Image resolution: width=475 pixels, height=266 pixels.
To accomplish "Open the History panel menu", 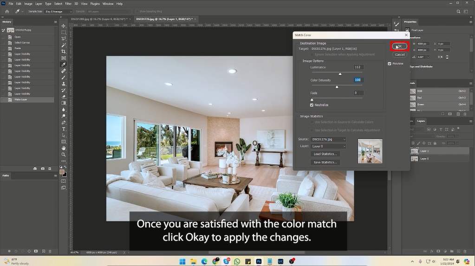I will 55,22.
